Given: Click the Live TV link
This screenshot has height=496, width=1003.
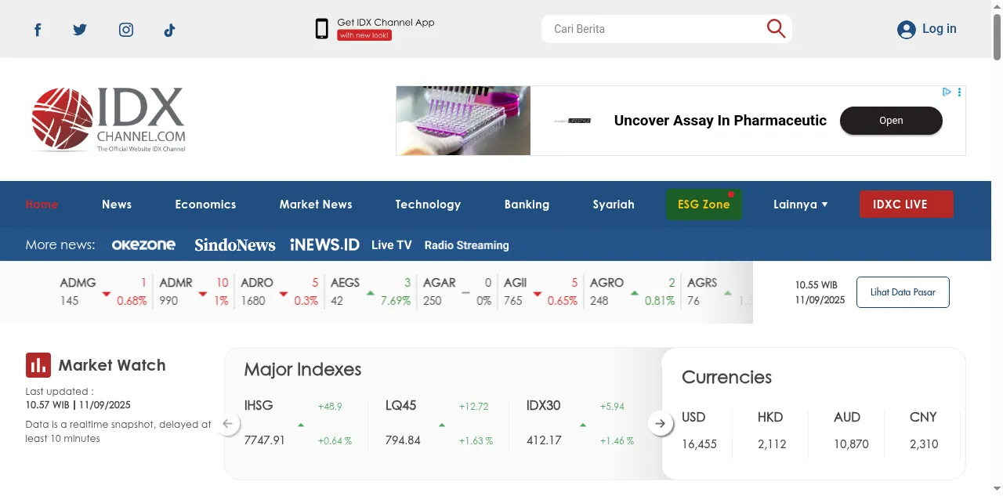Looking at the screenshot, I should [x=392, y=245].
